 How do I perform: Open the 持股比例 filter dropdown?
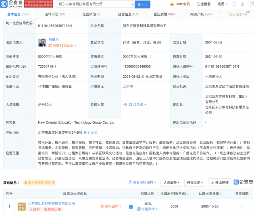(195, 182)
